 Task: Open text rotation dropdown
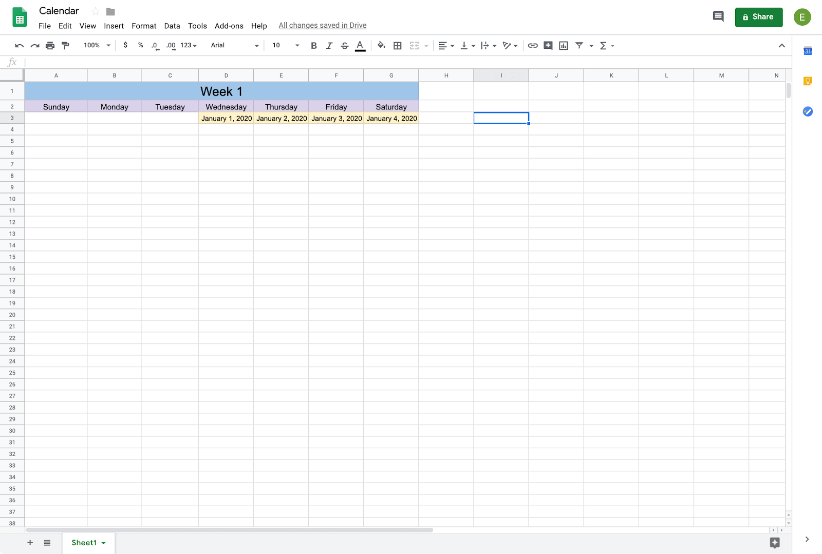click(x=510, y=46)
